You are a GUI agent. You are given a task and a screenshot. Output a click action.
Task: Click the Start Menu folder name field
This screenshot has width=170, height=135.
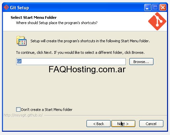[x=71, y=61]
